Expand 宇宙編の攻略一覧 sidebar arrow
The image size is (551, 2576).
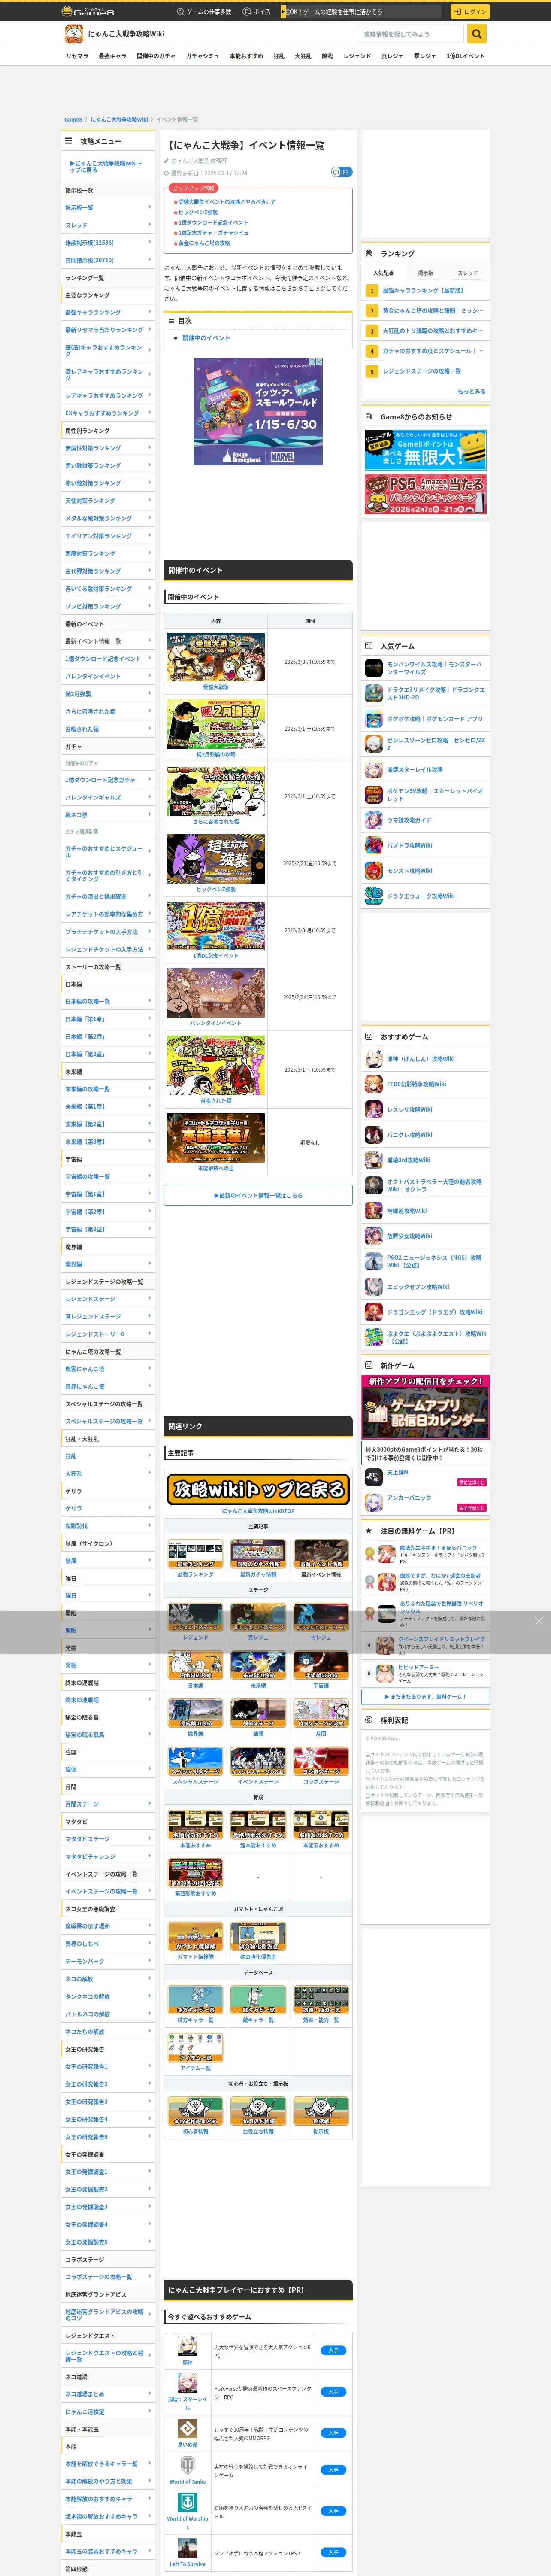click(x=150, y=1176)
